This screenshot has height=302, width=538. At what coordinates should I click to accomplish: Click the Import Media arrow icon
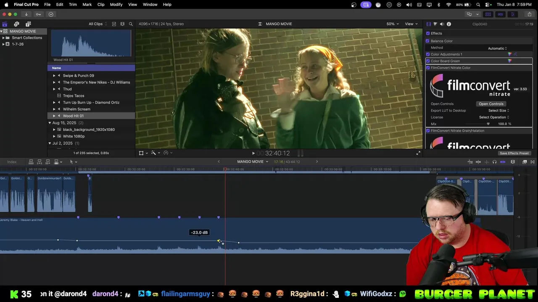[x=26, y=14]
